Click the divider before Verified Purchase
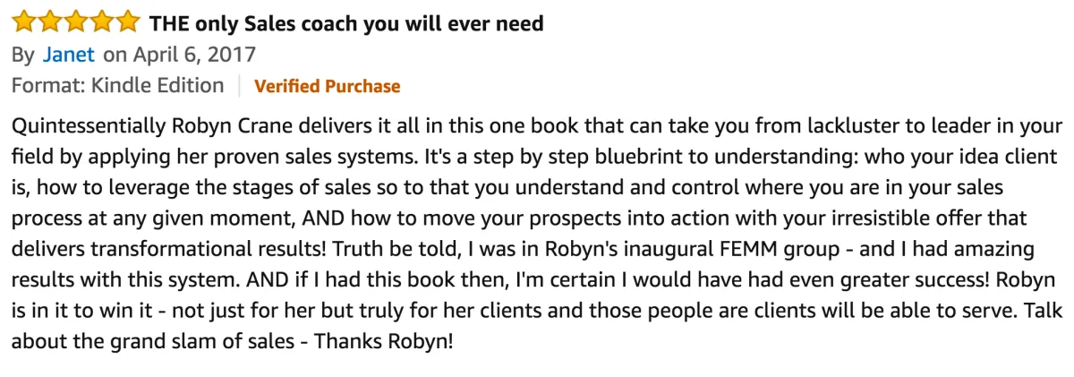 (x=240, y=86)
